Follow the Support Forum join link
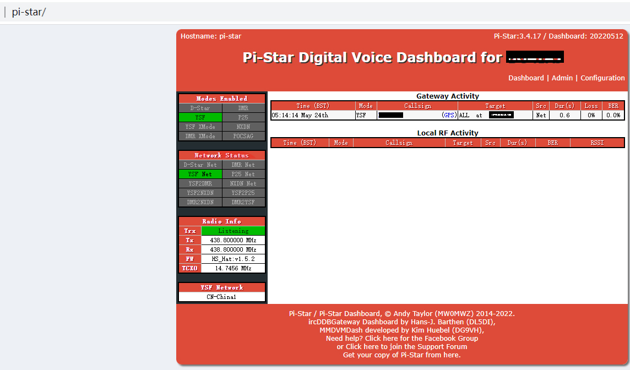 click(406, 347)
